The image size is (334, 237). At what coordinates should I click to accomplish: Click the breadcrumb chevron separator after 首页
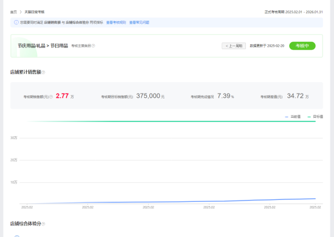[21, 12]
